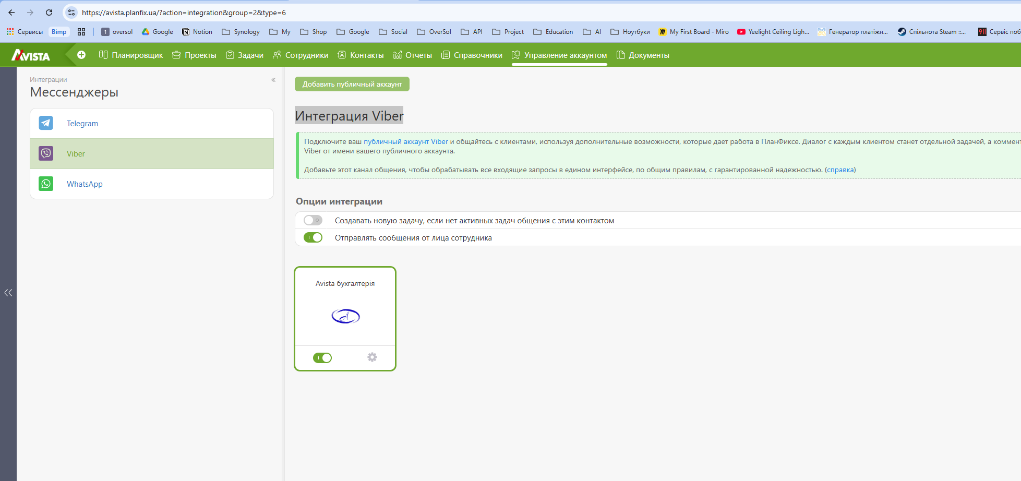Open the OverSol bookmark folder

click(434, 32)
